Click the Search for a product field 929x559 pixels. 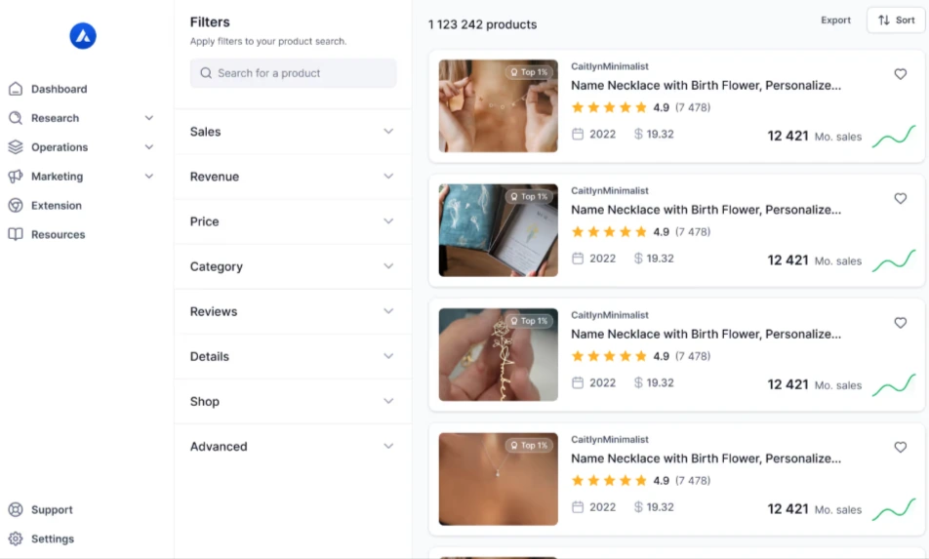click(x=293, y=73)
